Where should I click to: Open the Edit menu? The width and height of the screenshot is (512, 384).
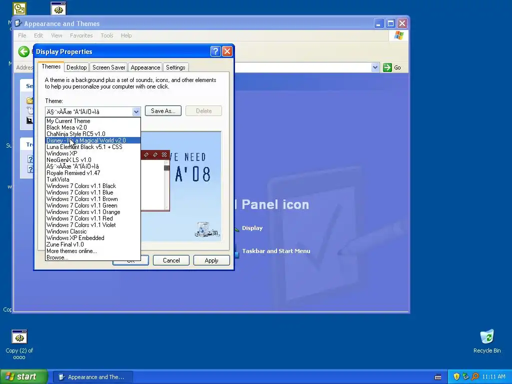[x=38, y=35]
